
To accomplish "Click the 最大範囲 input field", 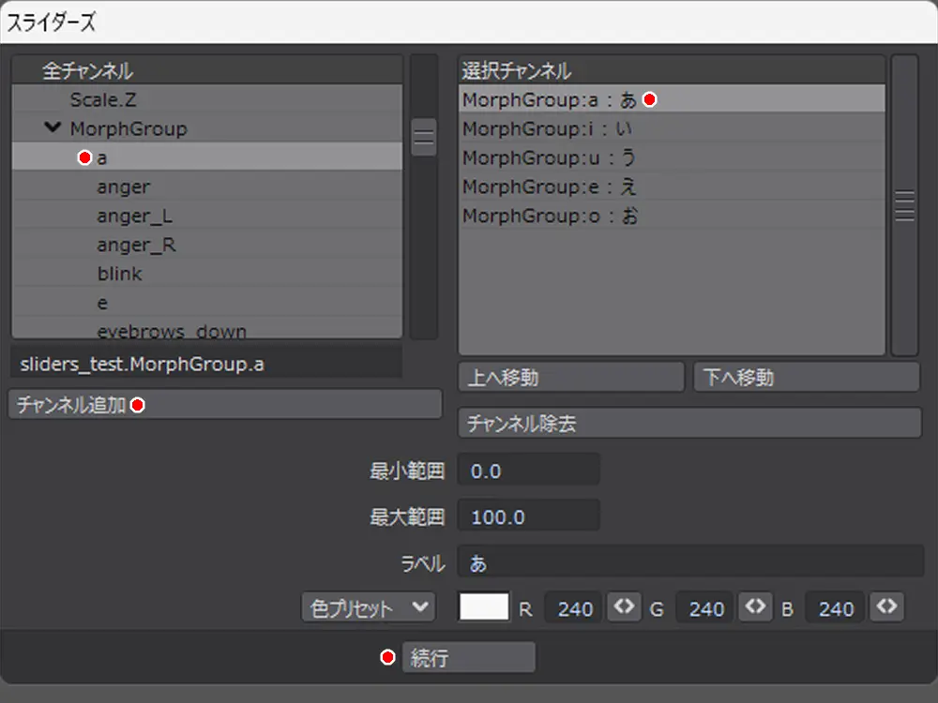I will click(x=527, y=517).
